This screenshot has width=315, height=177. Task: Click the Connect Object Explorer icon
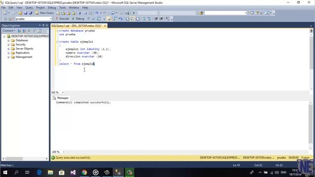point(19,30)
